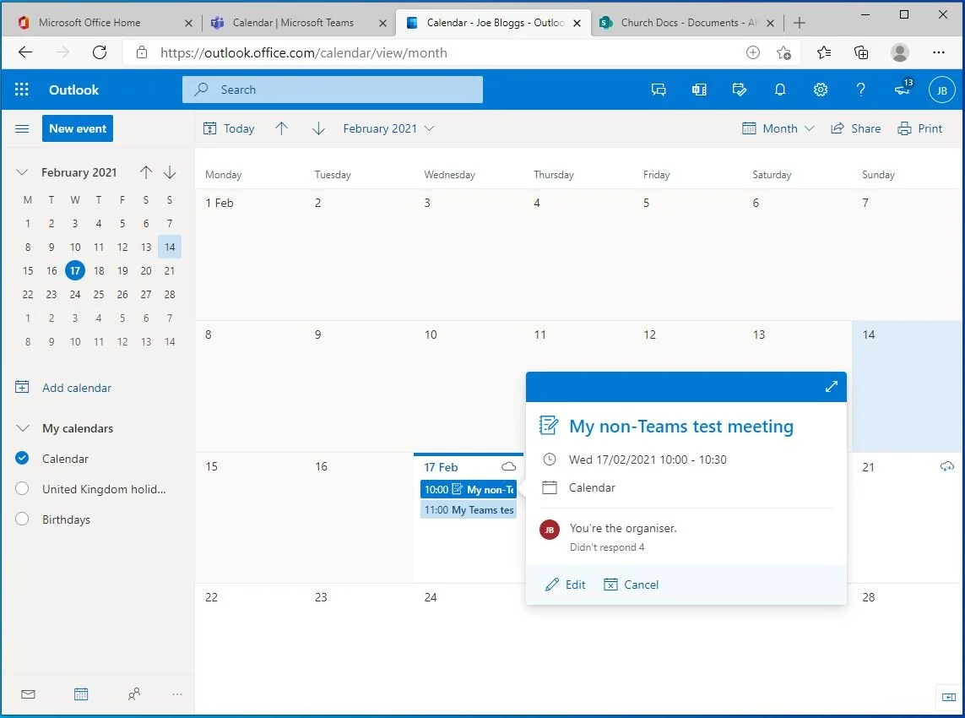Open more apps ellipsis at bottom left

(177, 694)
